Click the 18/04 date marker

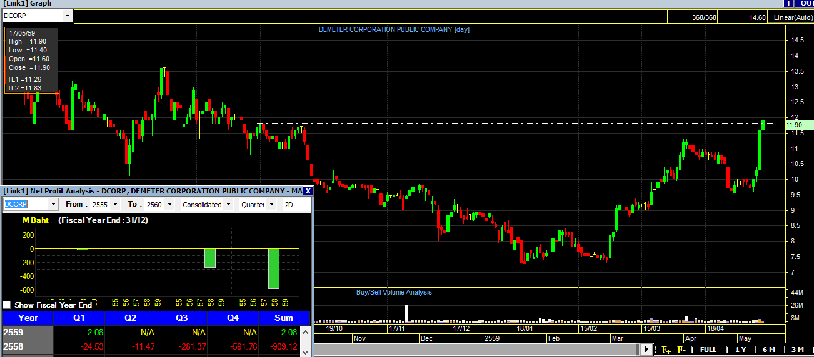click(715, 328)
